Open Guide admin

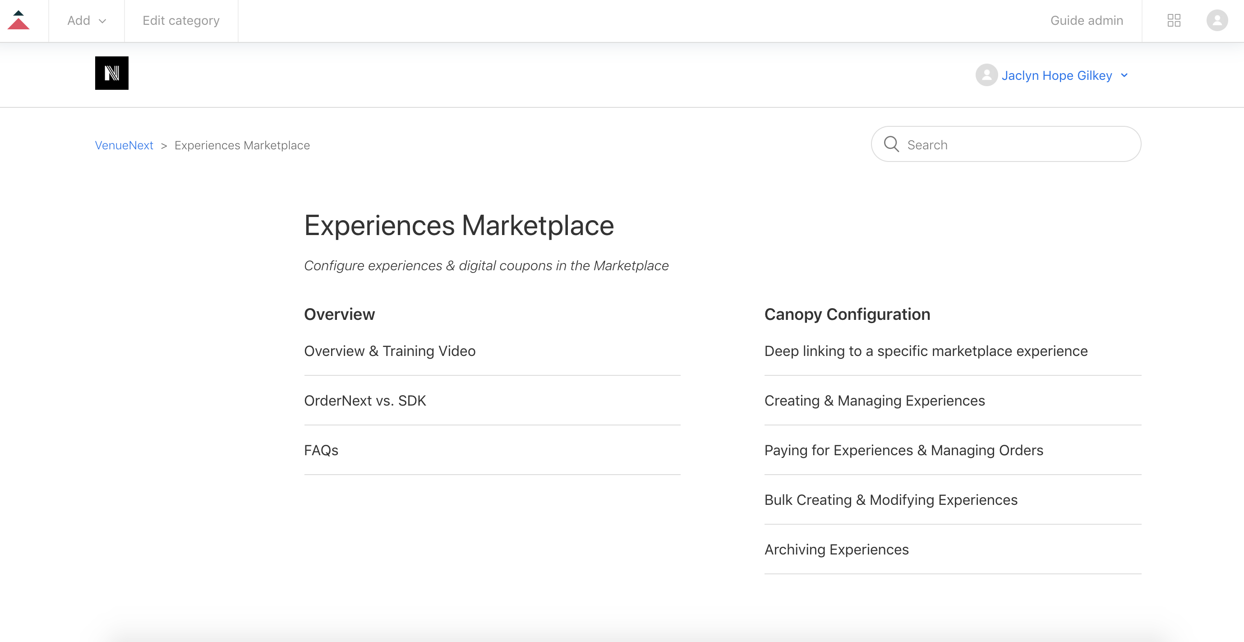[x=1087, y=21]
